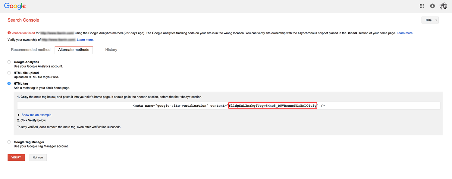Switch to the Recommended method tab

pos(30,50)
